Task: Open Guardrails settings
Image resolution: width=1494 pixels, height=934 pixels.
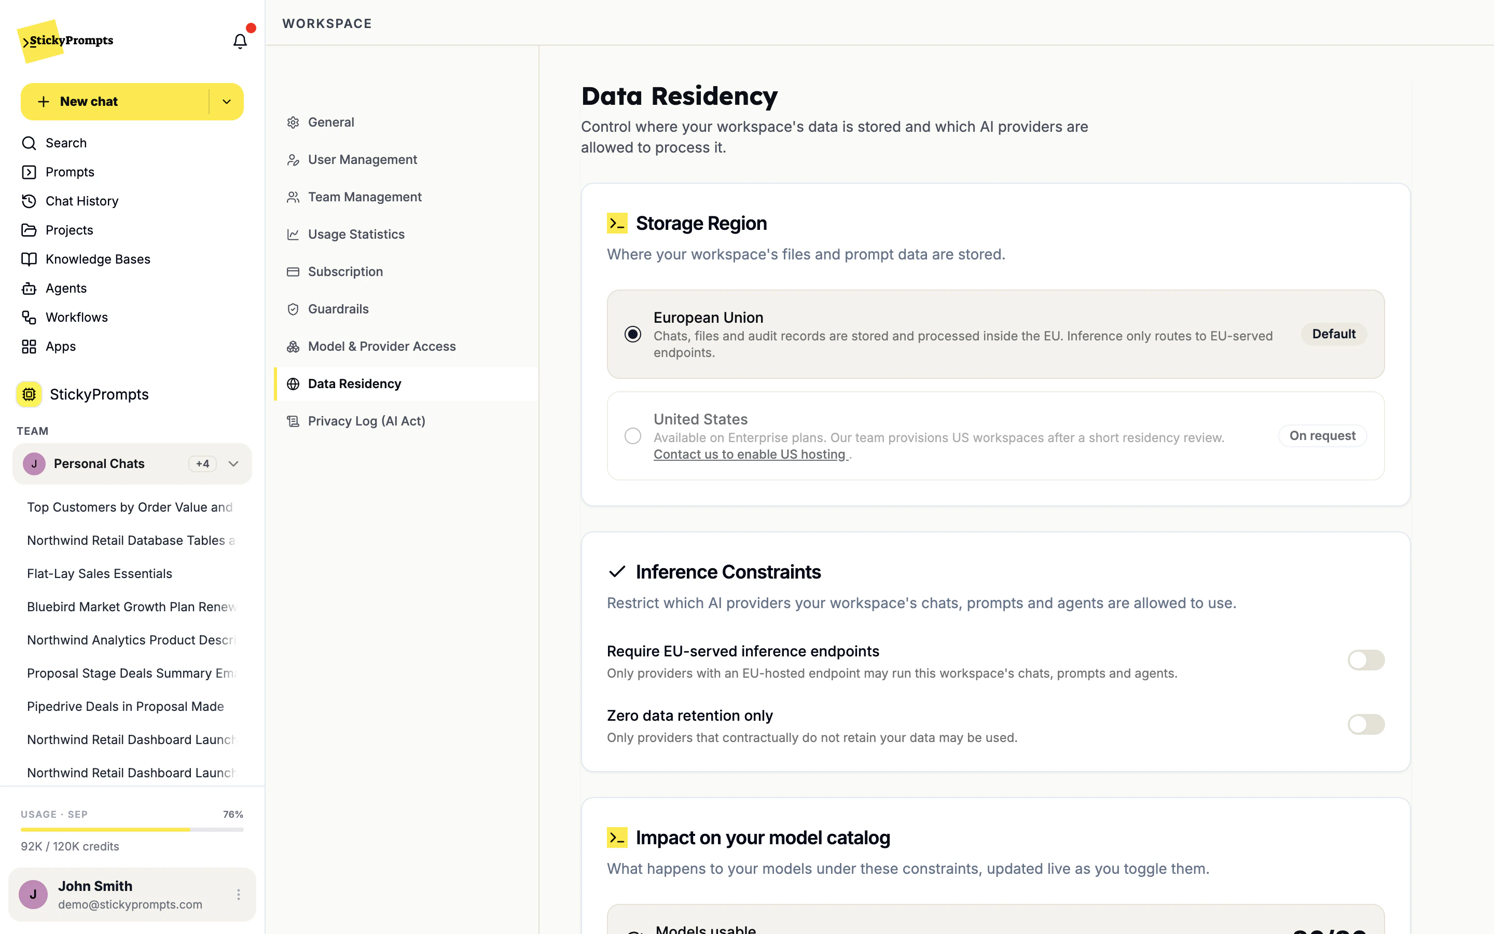Action: coord(406,309)
